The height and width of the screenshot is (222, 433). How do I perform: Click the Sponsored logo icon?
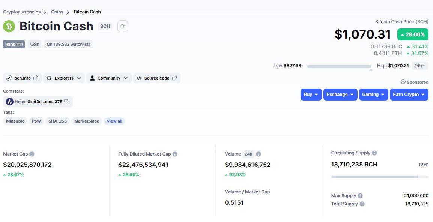(403, 82)
